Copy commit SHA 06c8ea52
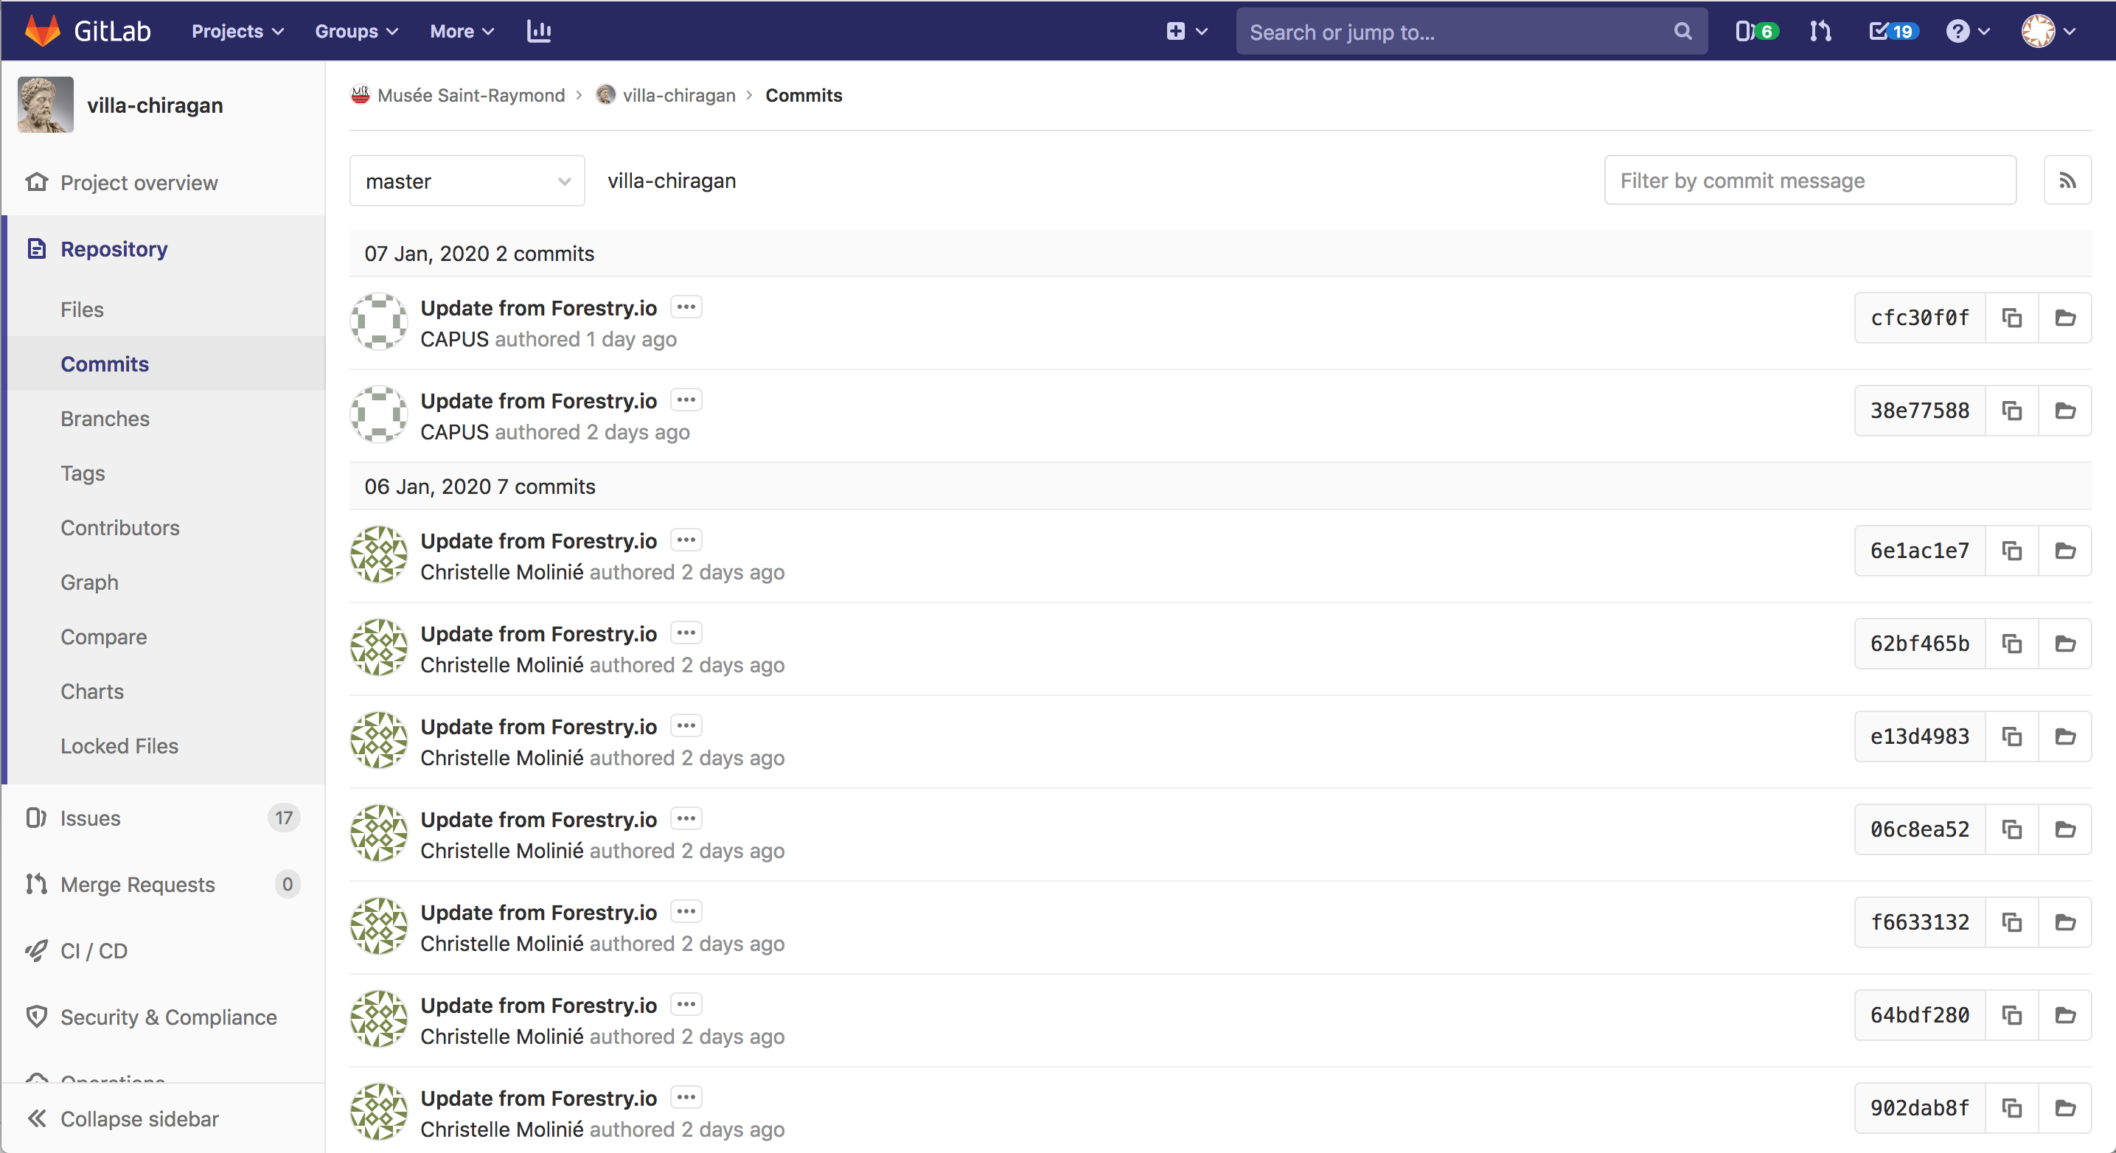Viewport: 2116px width, 1153px height. [2012, 829]
